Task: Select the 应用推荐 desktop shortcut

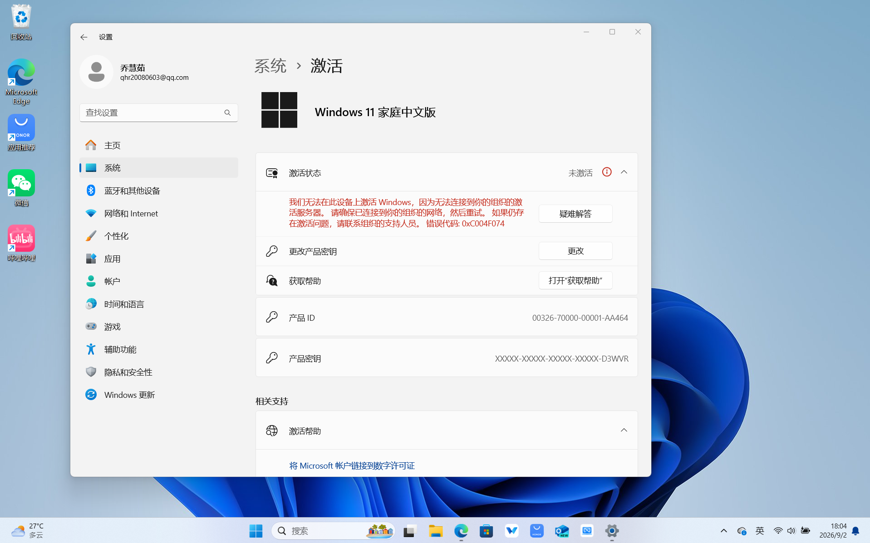Action: coord(21,132)
